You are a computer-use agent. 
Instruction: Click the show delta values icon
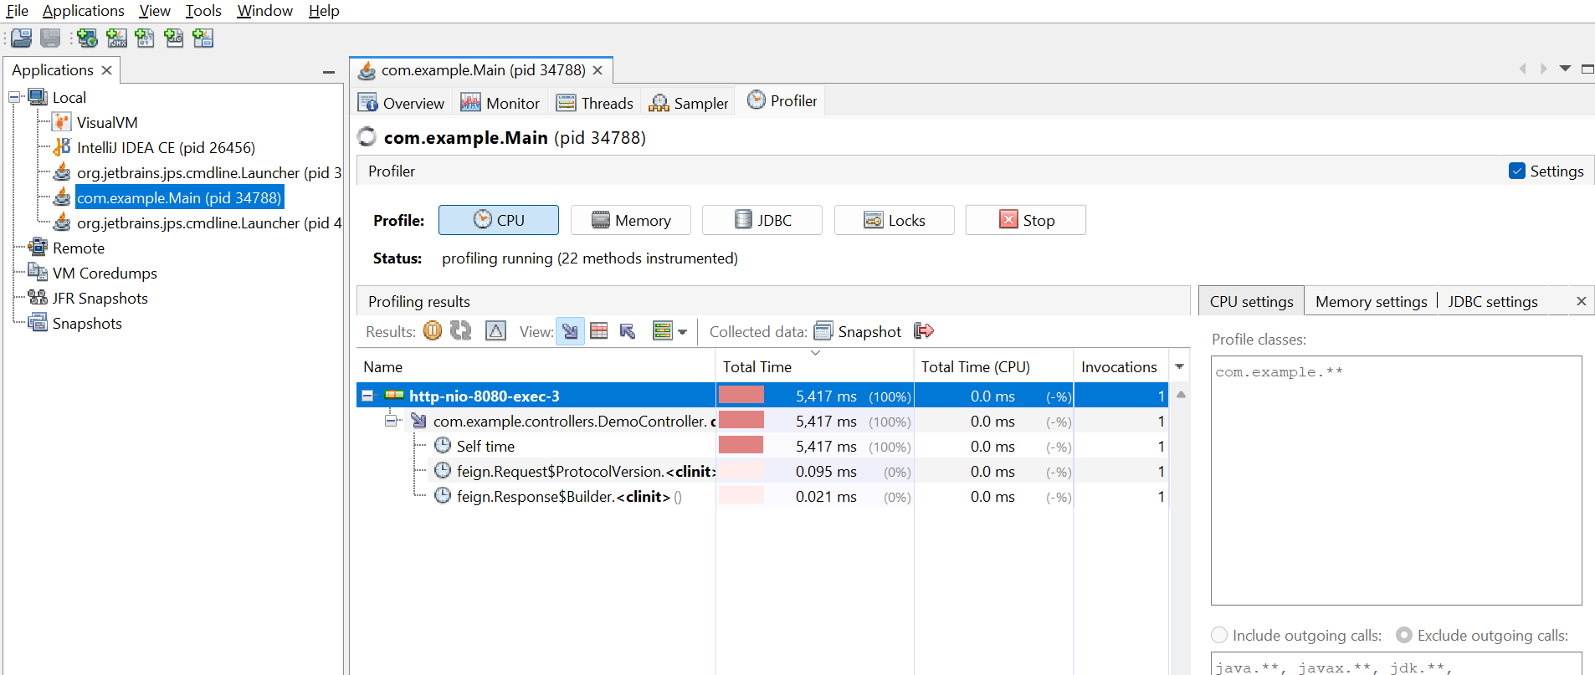click(496, 331)
